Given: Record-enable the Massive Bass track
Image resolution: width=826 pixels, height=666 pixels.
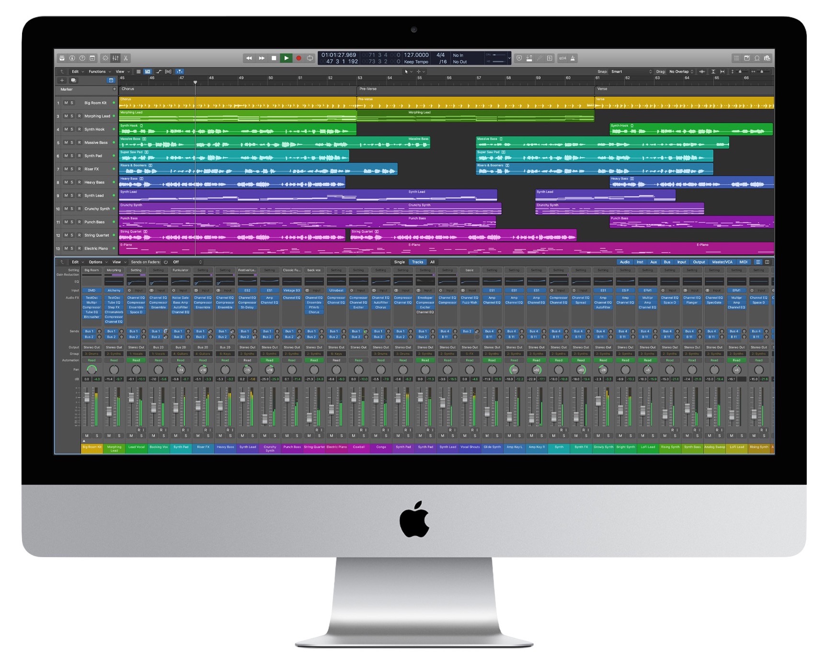Looking at the screenshot, I should pyautogui.click(x=79, y=142).
